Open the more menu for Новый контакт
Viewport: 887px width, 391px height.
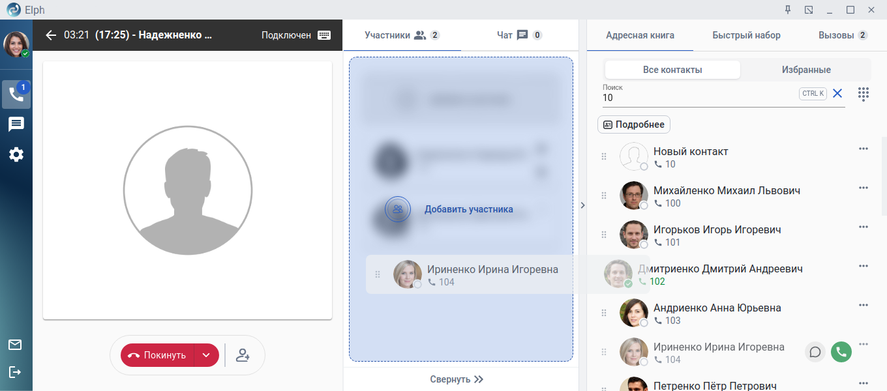point(864,149)
